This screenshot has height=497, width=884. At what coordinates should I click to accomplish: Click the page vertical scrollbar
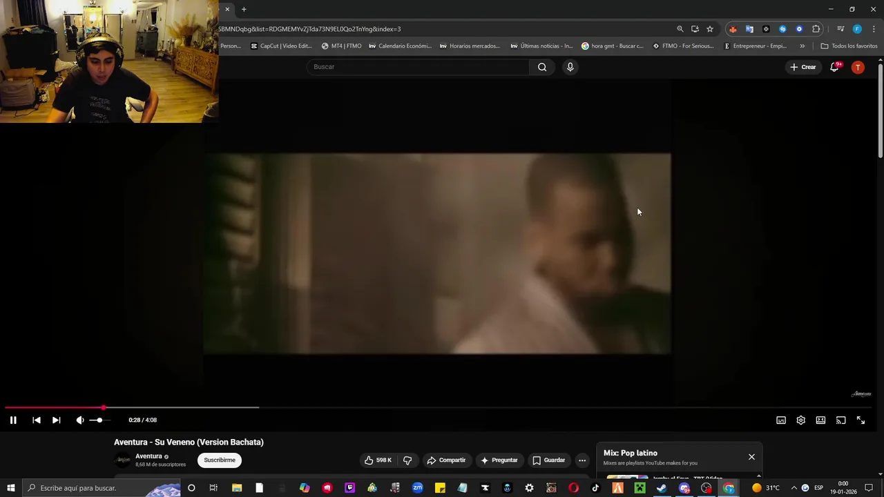pyautogui.click(x=881, y=110)
